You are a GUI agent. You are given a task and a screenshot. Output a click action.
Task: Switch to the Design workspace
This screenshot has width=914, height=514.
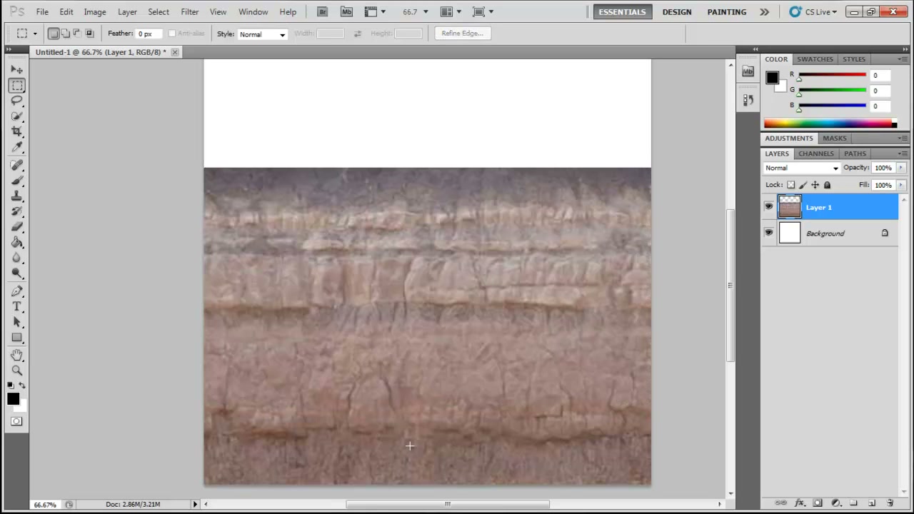676,12
